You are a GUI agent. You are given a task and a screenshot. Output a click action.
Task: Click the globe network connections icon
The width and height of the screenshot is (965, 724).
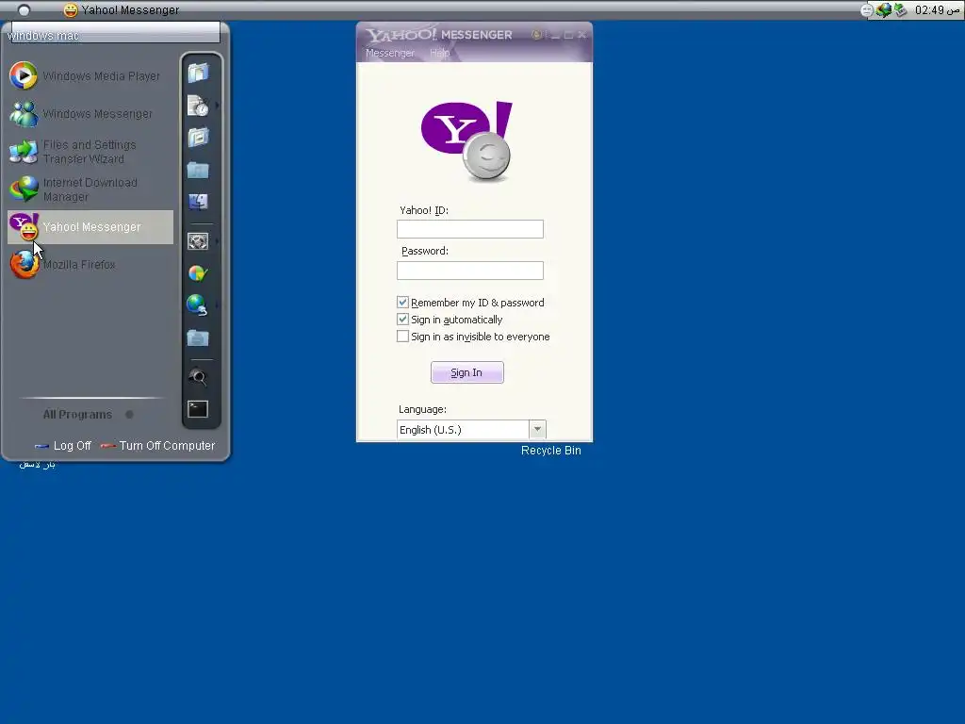[x=198, y=304]
